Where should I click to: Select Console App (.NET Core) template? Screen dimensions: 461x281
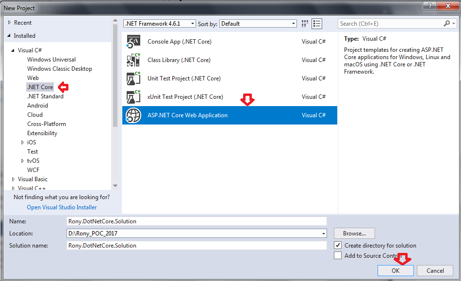[230, 42]
